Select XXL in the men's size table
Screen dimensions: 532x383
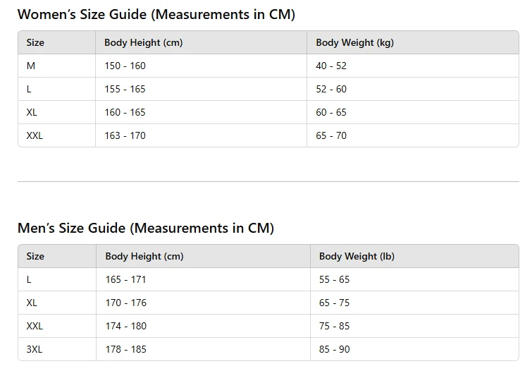click(x=35, y=326)
